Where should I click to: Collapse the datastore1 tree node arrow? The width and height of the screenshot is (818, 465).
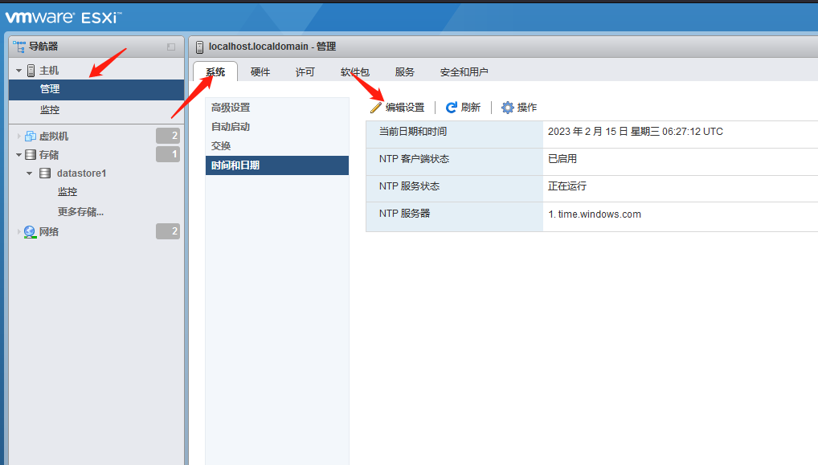[29, 173]
